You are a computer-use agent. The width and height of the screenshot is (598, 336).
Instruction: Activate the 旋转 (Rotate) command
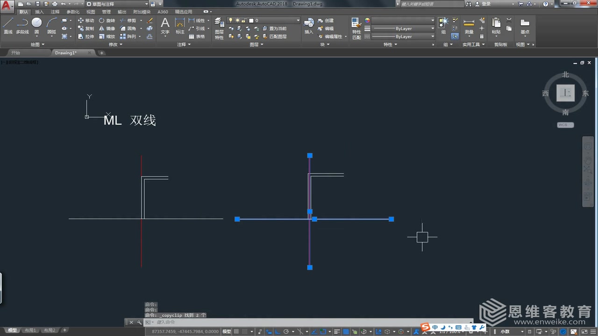(x=107, y=21)
